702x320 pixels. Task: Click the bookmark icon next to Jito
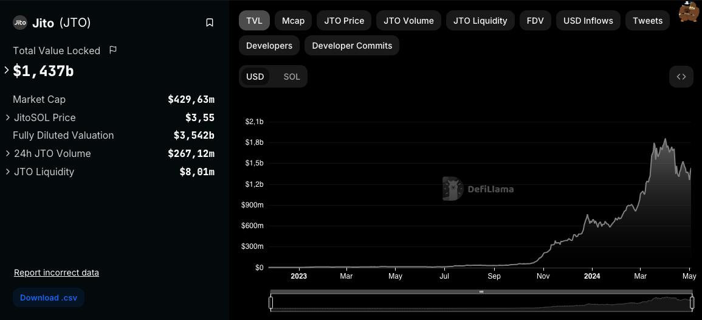(x=210, y=23)
